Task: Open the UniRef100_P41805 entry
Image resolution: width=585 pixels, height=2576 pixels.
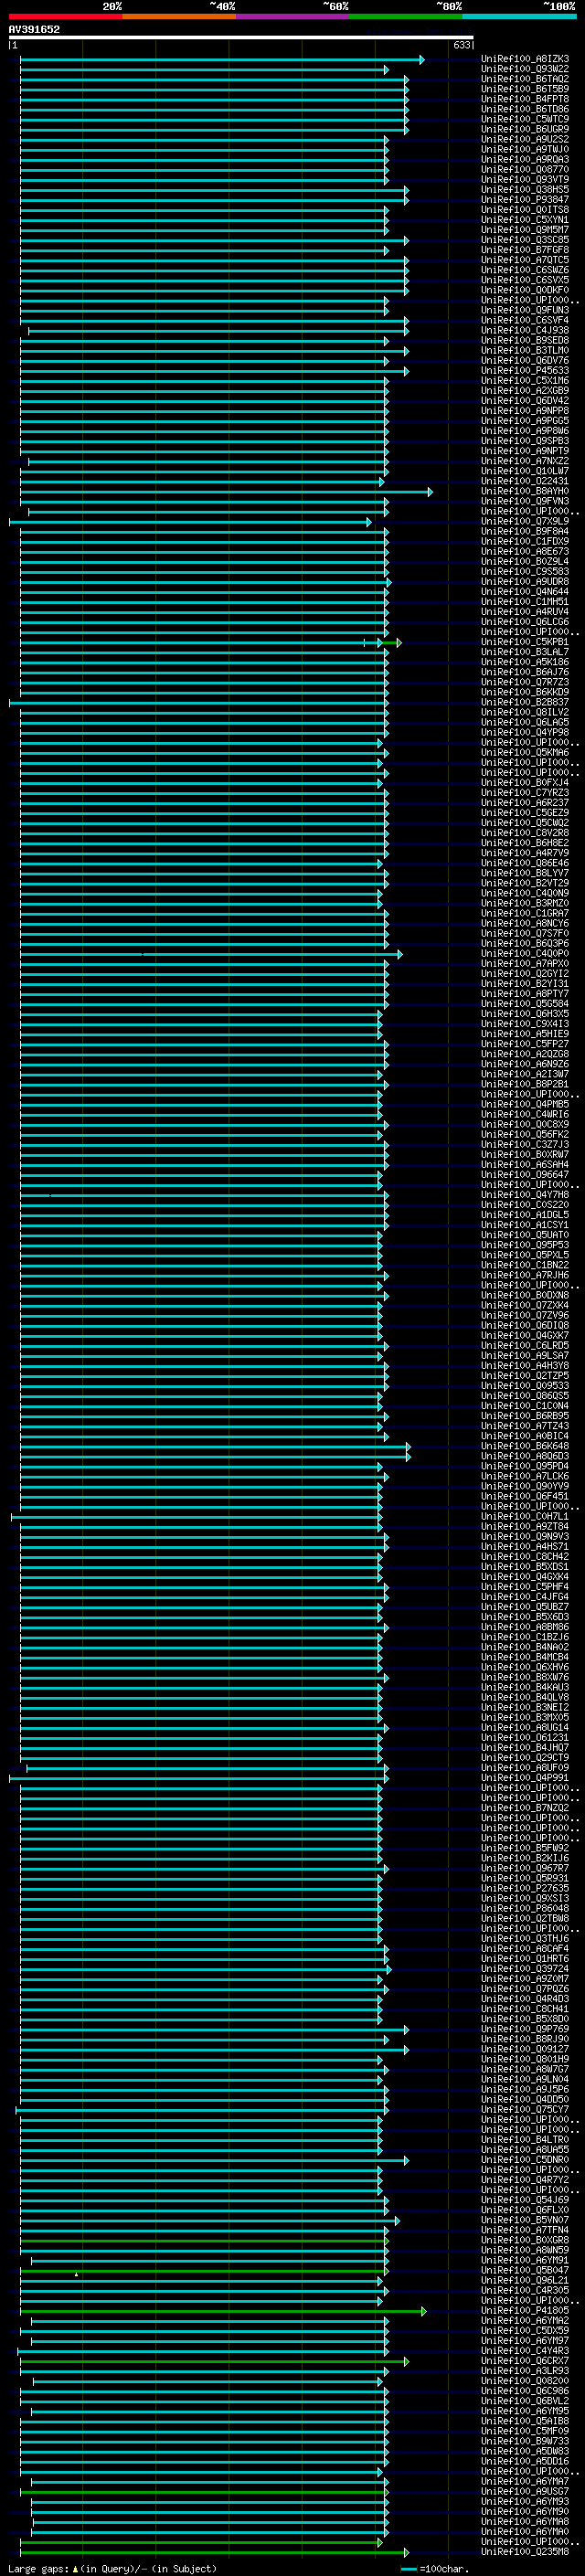Action: click(525, 2311)
